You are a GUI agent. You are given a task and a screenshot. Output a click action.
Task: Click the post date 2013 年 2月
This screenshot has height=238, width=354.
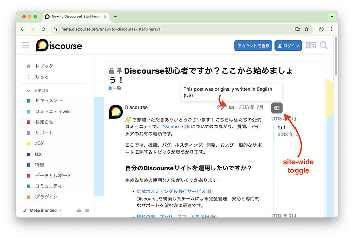tap(251, 107)
